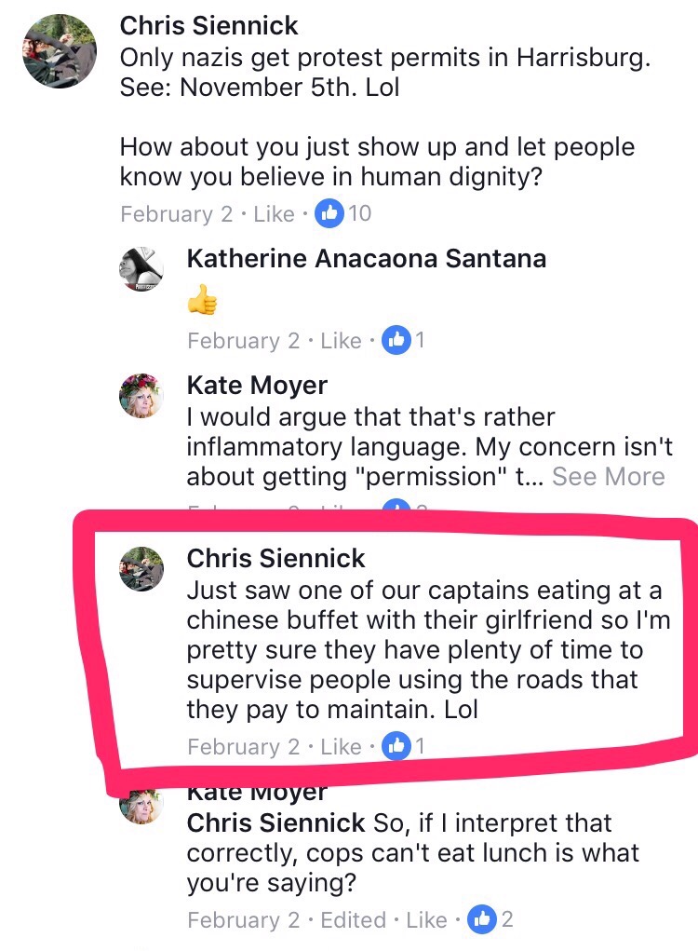
Task: Open Chris Siennick's avatar on buffet comment
Action: 141,567
